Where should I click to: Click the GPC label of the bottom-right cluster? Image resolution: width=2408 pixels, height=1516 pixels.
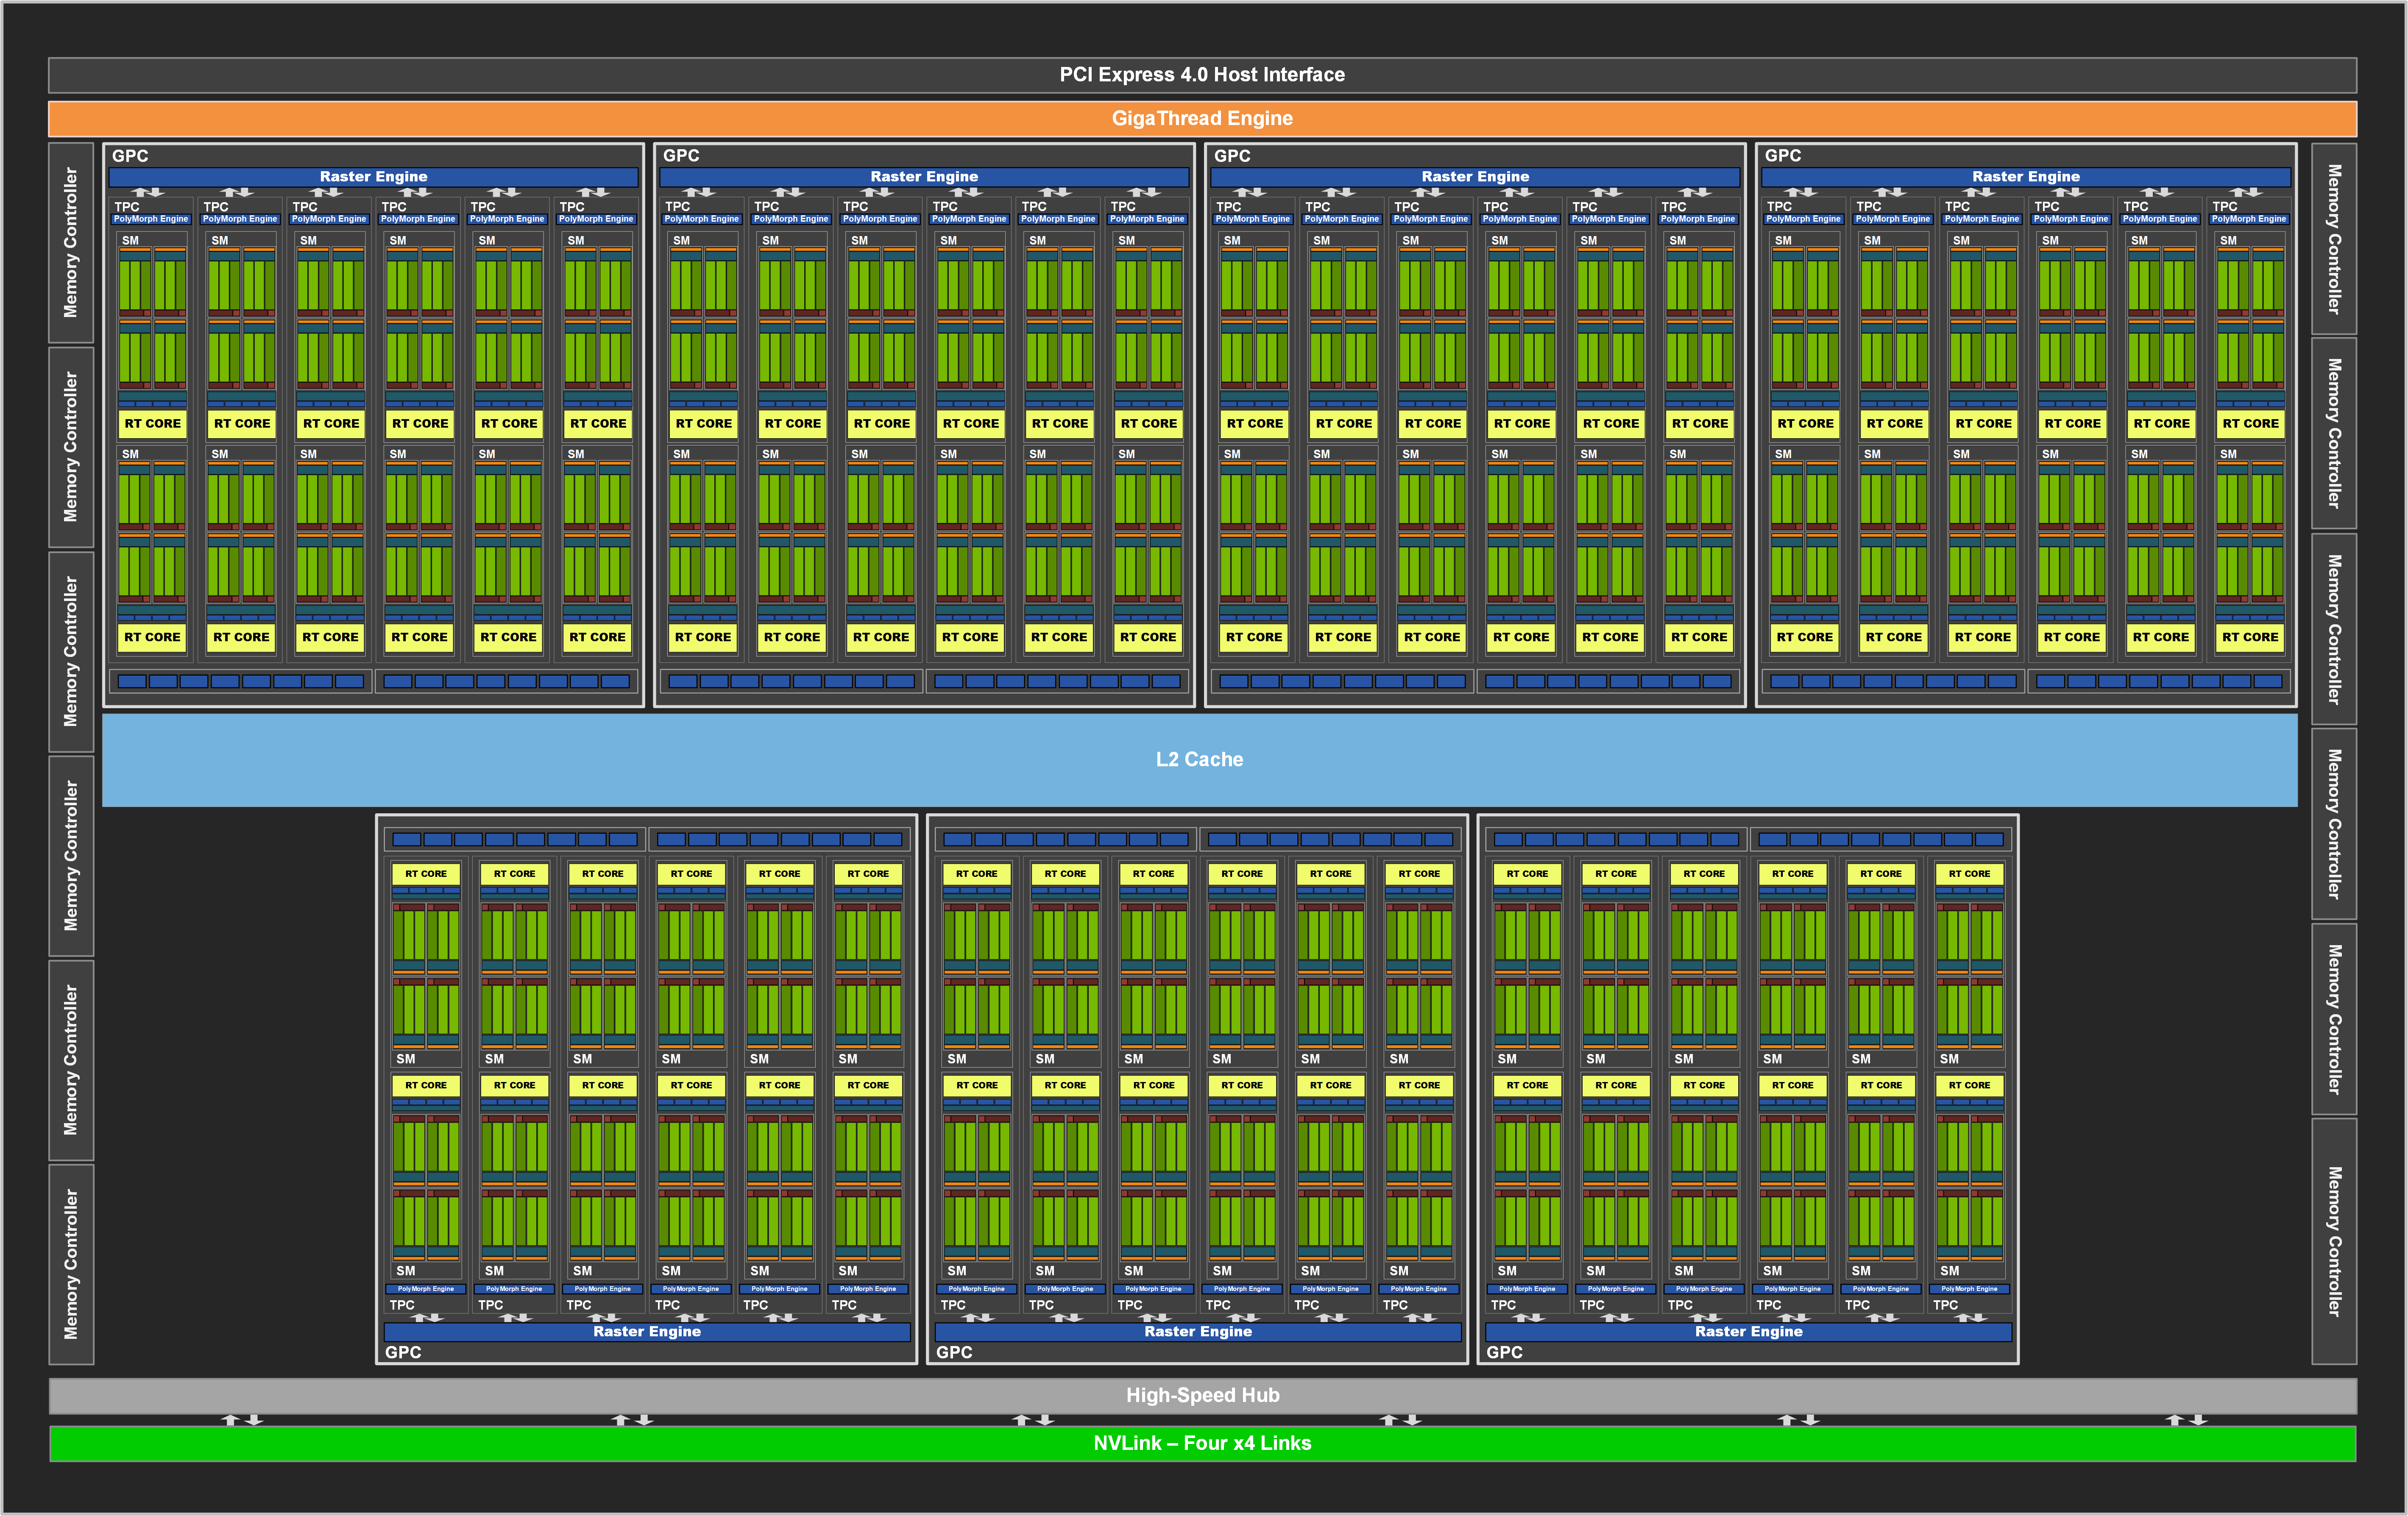coord(1504,1352)
